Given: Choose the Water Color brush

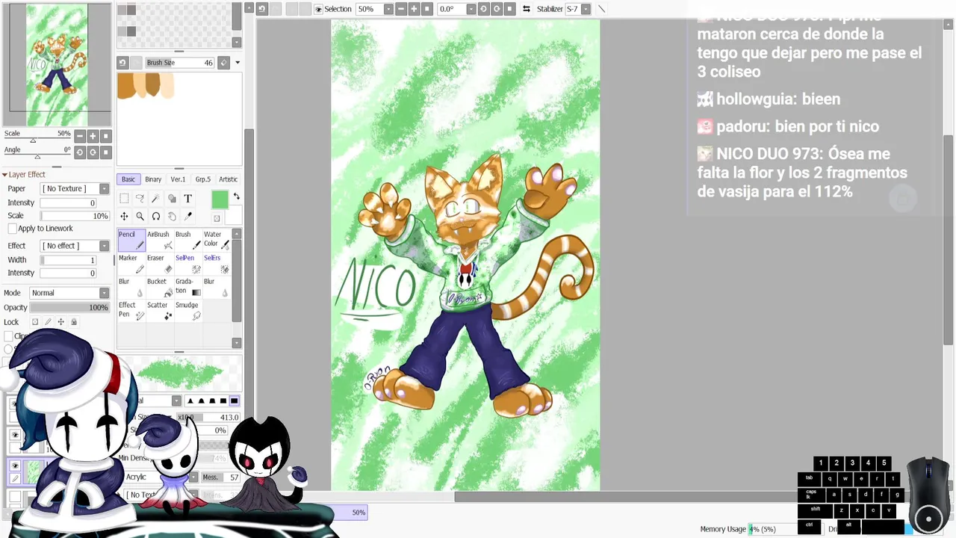Looking at the screenshot, I should point(216,239).
